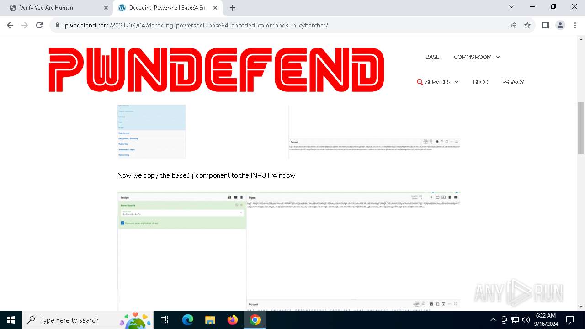Click the page vertical scrollbar

click(x=581, y=128)
